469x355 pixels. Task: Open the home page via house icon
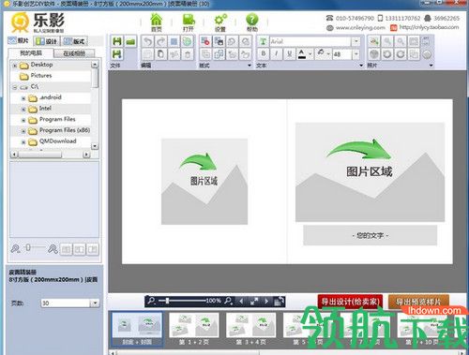pyautogui.click(x=156, y=22)
